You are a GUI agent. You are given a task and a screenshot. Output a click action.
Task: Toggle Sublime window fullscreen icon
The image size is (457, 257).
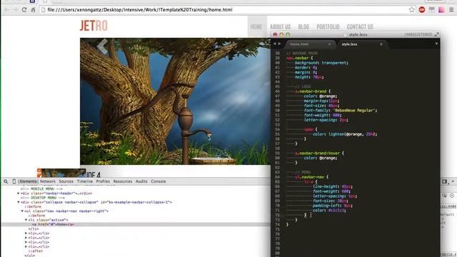pos(436,34)
